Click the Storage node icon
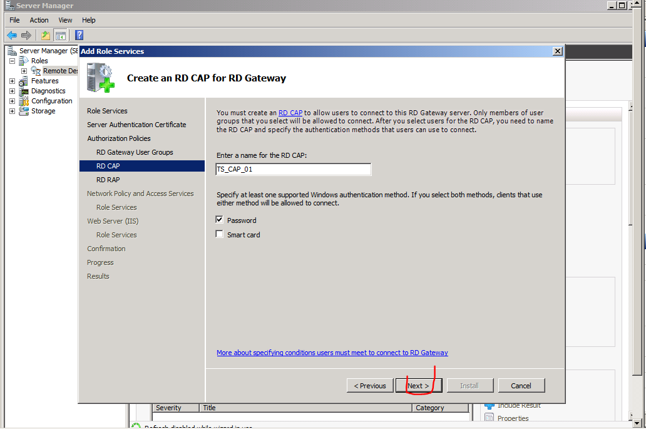 (24, 111)
